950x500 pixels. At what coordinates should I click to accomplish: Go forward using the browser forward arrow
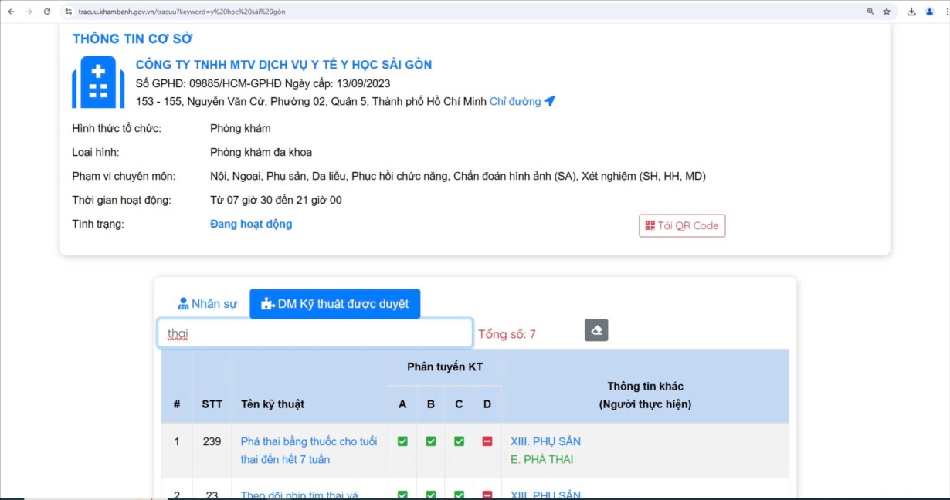[29, 12]
